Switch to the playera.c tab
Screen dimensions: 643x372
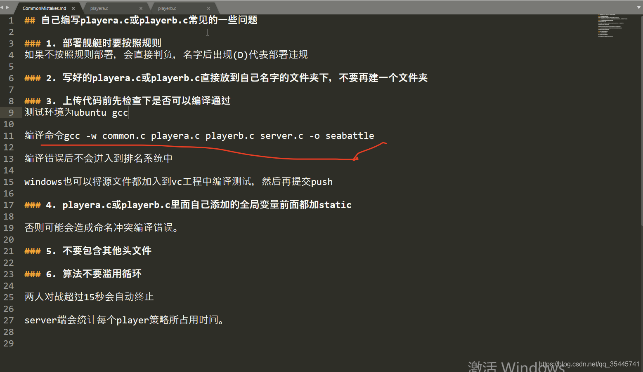point(99,8)
